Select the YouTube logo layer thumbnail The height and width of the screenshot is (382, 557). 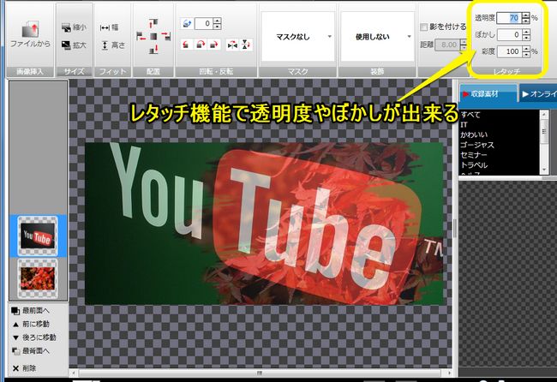click(x=38, y=236)
